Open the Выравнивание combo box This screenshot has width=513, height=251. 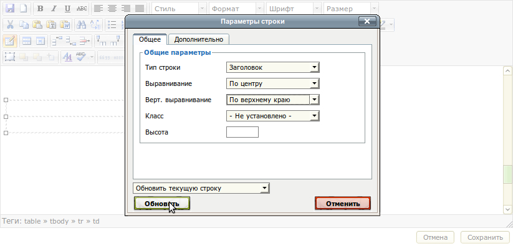[272, 83]
